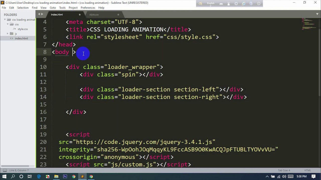Click keyboard layout icon in input toolbar
Screen dimensions: 321x180
coord(221,3)
